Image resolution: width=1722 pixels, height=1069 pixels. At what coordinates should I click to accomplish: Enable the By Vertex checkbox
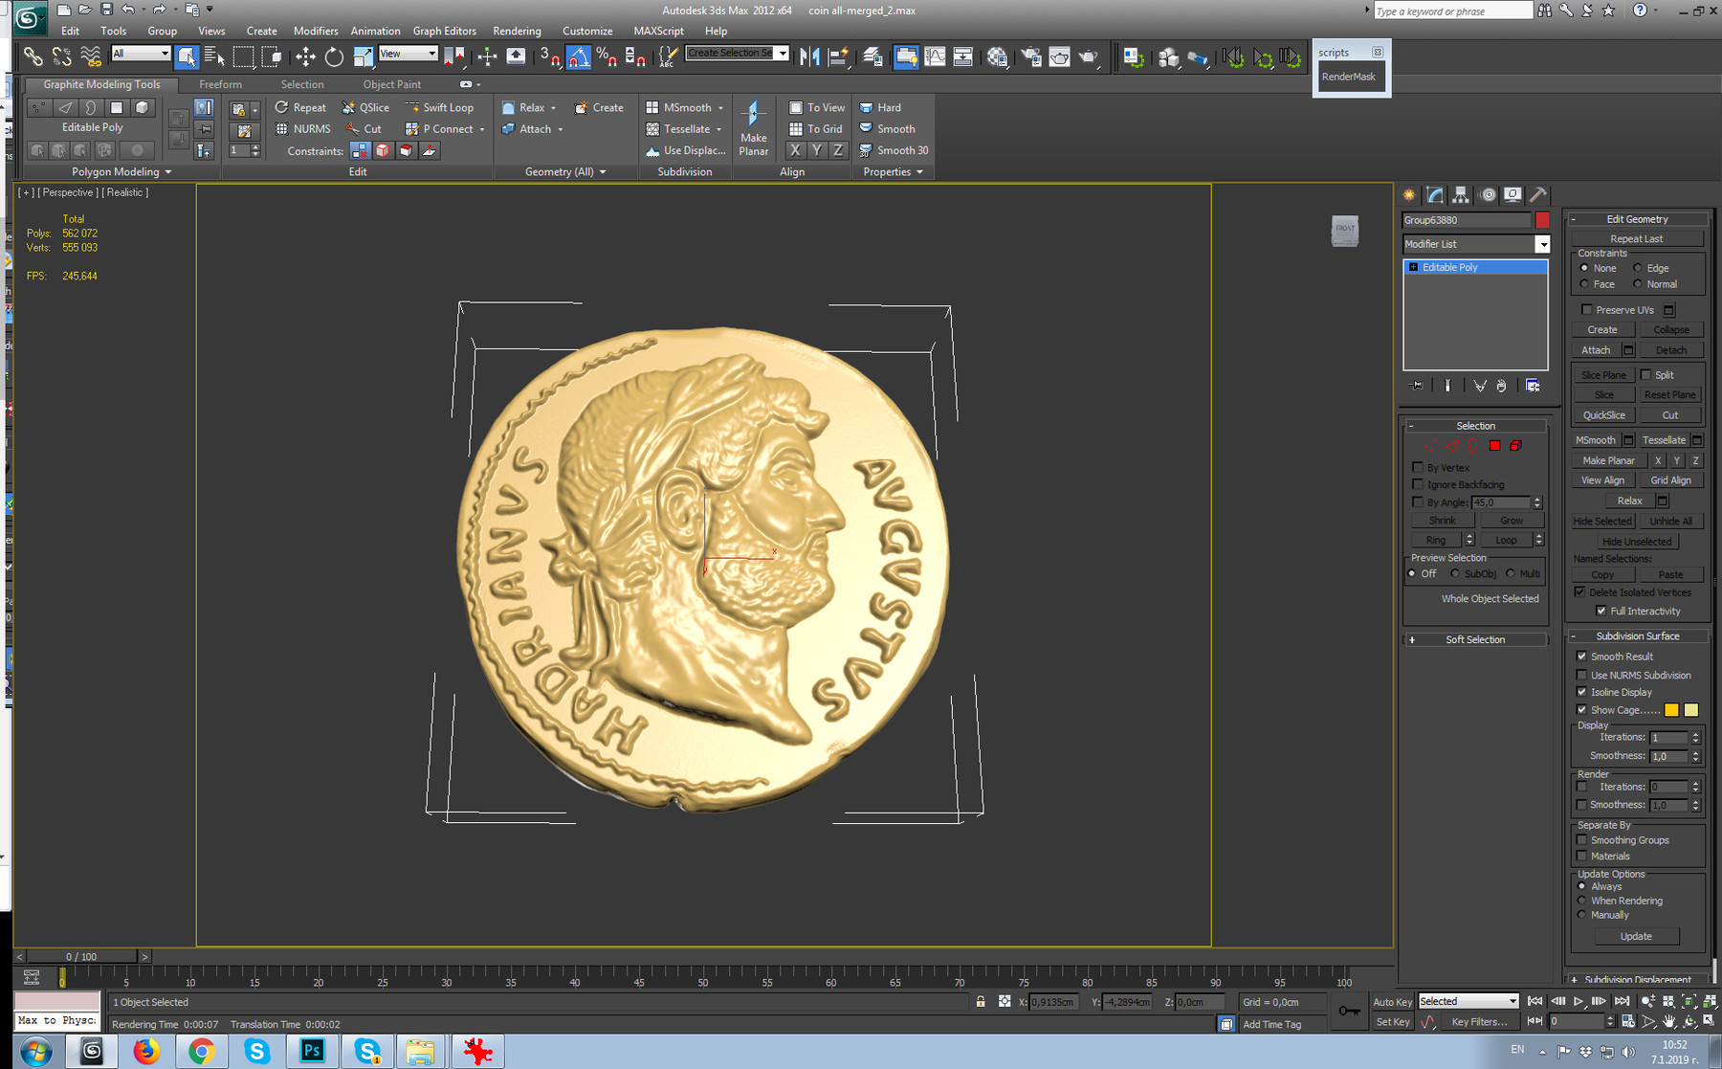(1418, 467)
